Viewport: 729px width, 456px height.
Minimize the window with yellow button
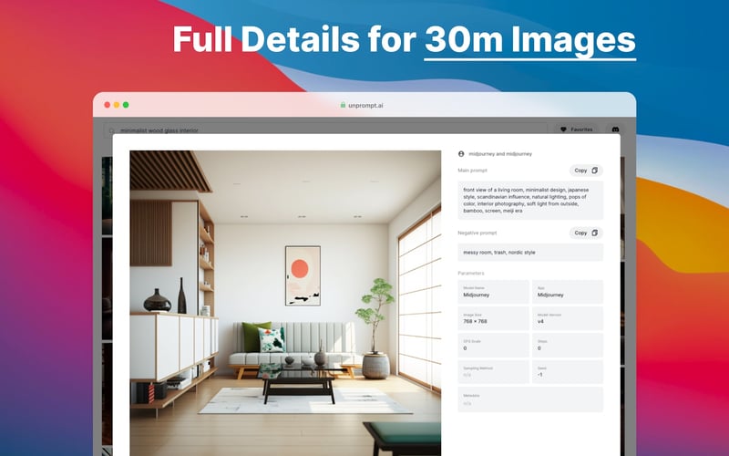117,105
